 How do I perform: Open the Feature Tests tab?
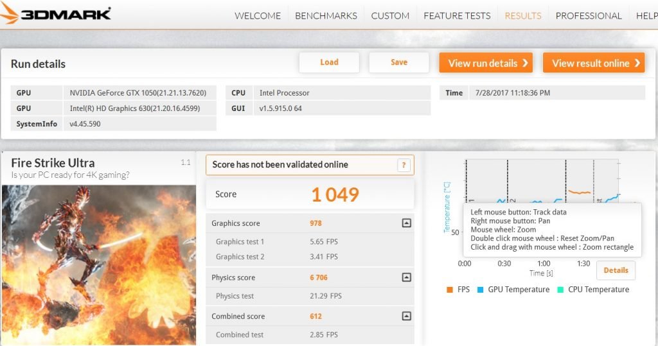(x=457, y=16)
